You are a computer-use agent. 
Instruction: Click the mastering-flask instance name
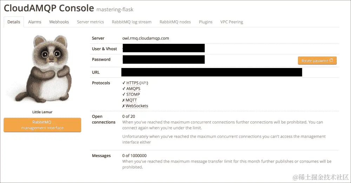tap(115, 9)
